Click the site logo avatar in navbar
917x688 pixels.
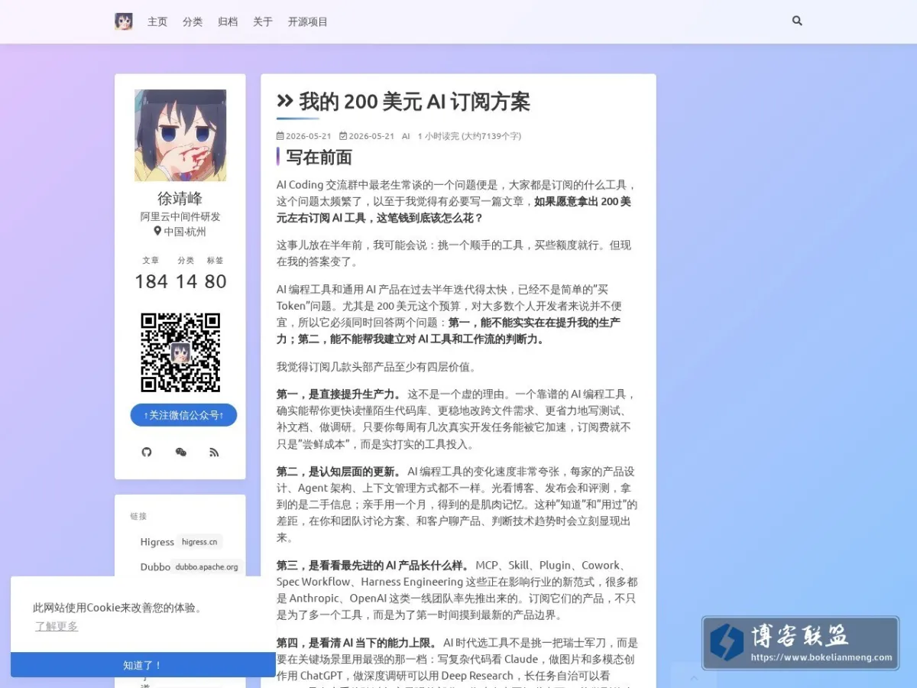[124, 21]
